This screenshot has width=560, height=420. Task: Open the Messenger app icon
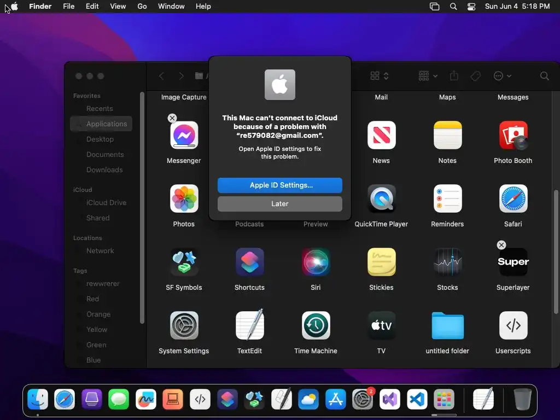184,135
